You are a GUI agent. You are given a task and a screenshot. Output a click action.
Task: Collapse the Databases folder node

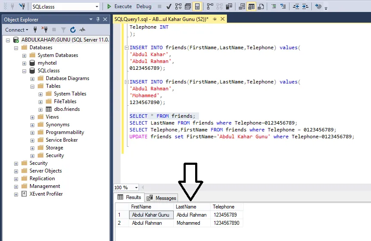tap(16, 48)
